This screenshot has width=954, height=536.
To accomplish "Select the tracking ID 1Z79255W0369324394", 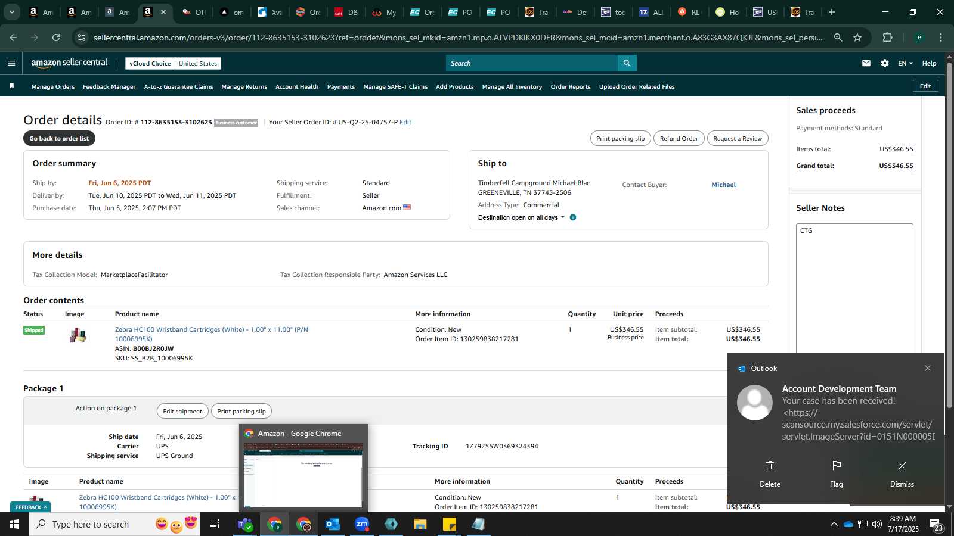I will 502,446.
